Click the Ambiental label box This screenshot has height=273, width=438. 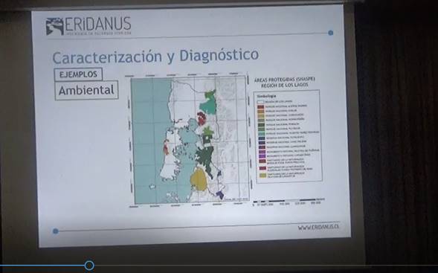tap(86, 90)
